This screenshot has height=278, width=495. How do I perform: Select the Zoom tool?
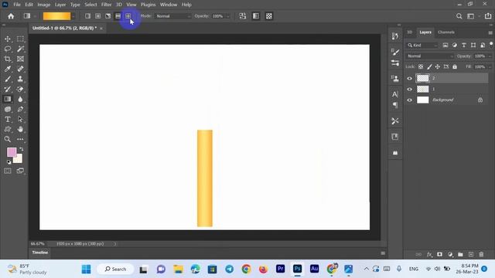tap(8, 139)
